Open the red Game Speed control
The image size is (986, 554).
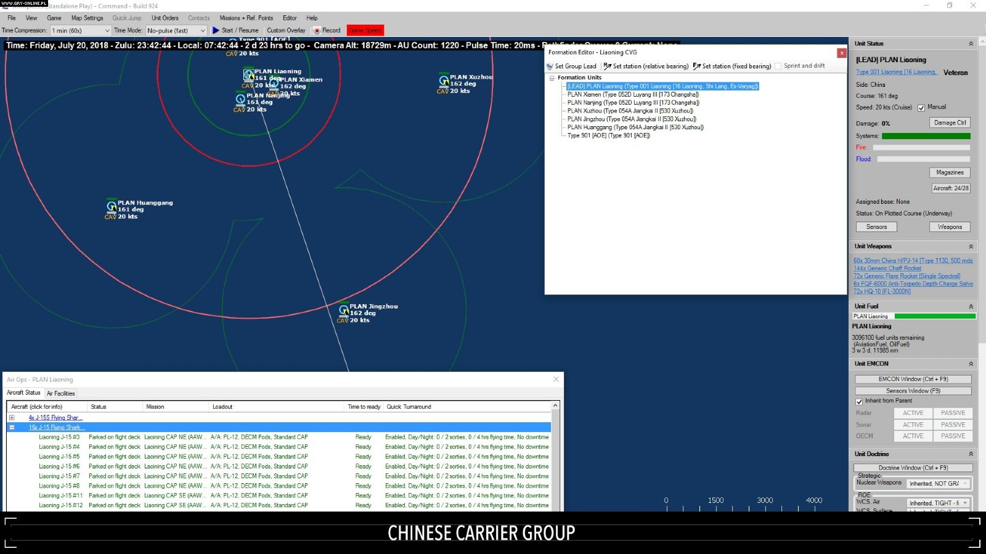pos(365,30)
